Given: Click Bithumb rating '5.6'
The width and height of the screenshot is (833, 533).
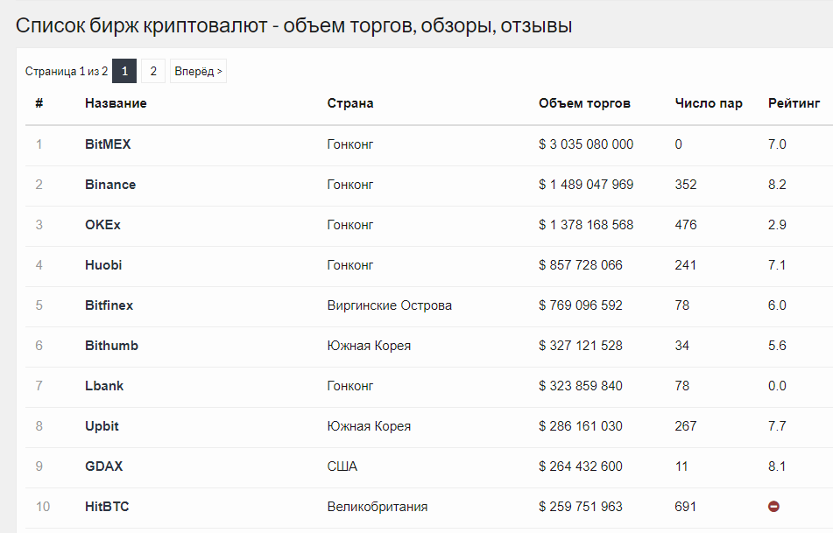Looking at the screenshot, I should tap(777, 346).
